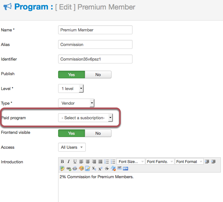Apply superscript formatting
Viewport: 223px width, 202px height.
(100, 169)
